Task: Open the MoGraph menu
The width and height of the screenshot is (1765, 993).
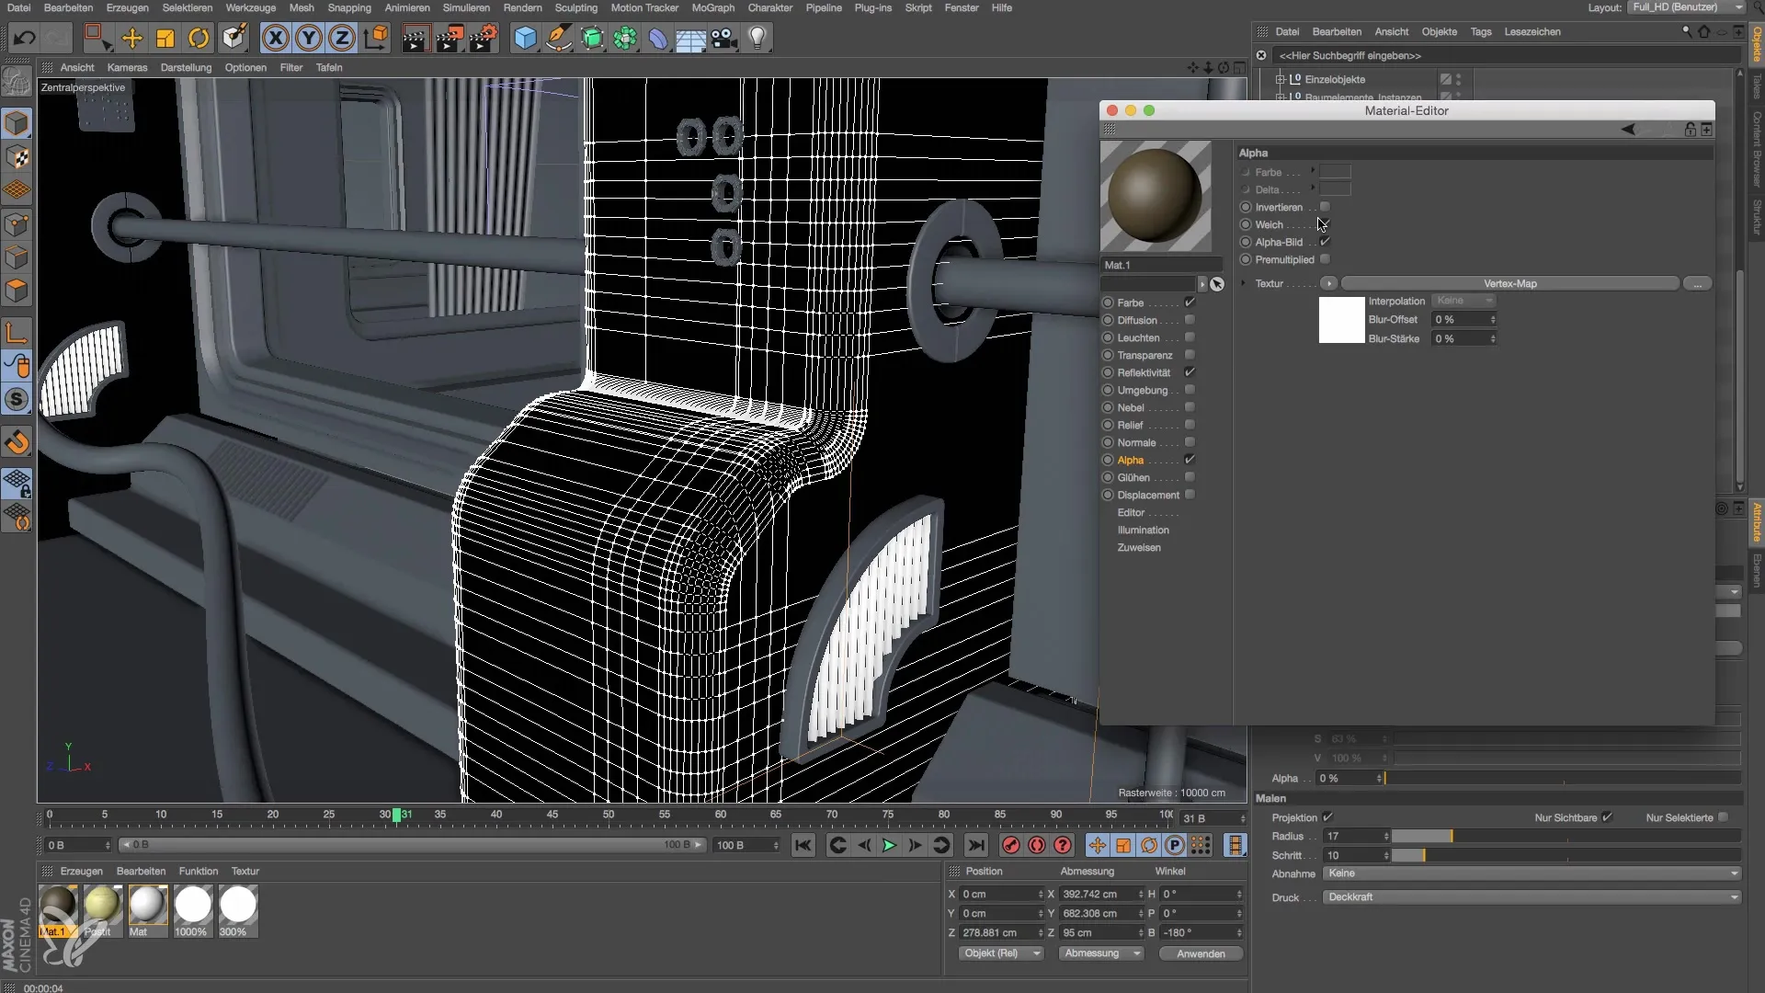Action: click(x=713, y=7)
